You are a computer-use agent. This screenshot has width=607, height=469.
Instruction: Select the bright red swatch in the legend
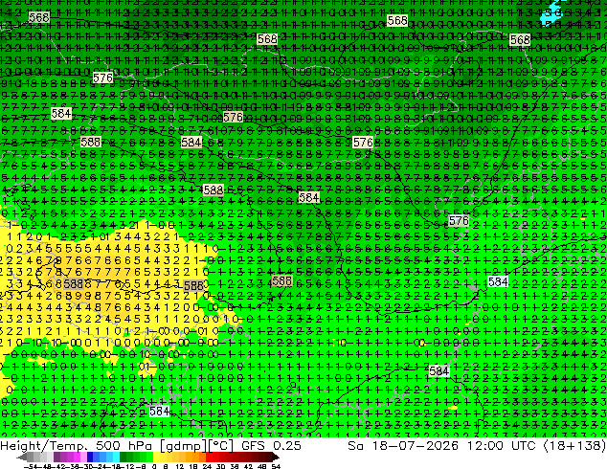[209, 457]
